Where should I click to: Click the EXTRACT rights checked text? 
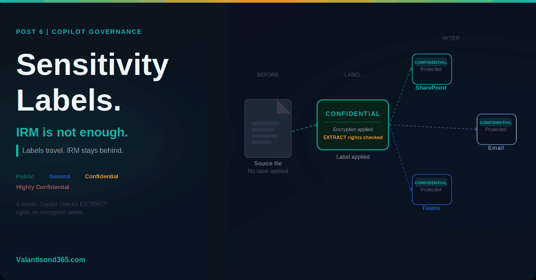(352, 137)
